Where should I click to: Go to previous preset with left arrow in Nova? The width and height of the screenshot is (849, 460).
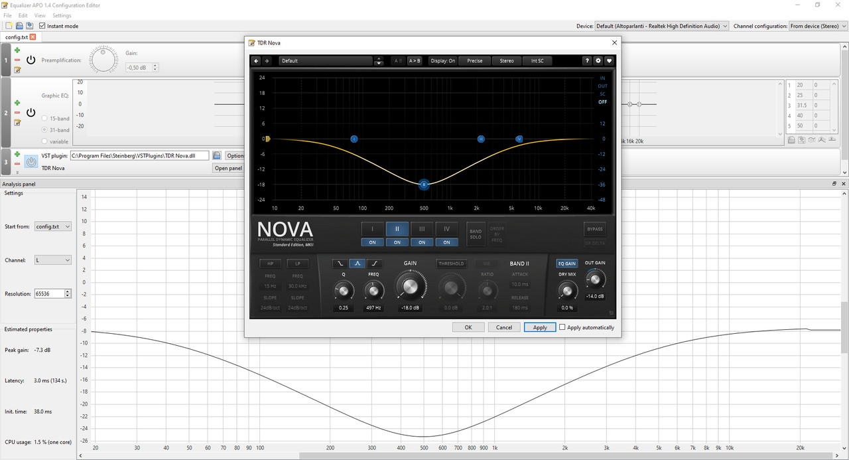pos(257,60)
